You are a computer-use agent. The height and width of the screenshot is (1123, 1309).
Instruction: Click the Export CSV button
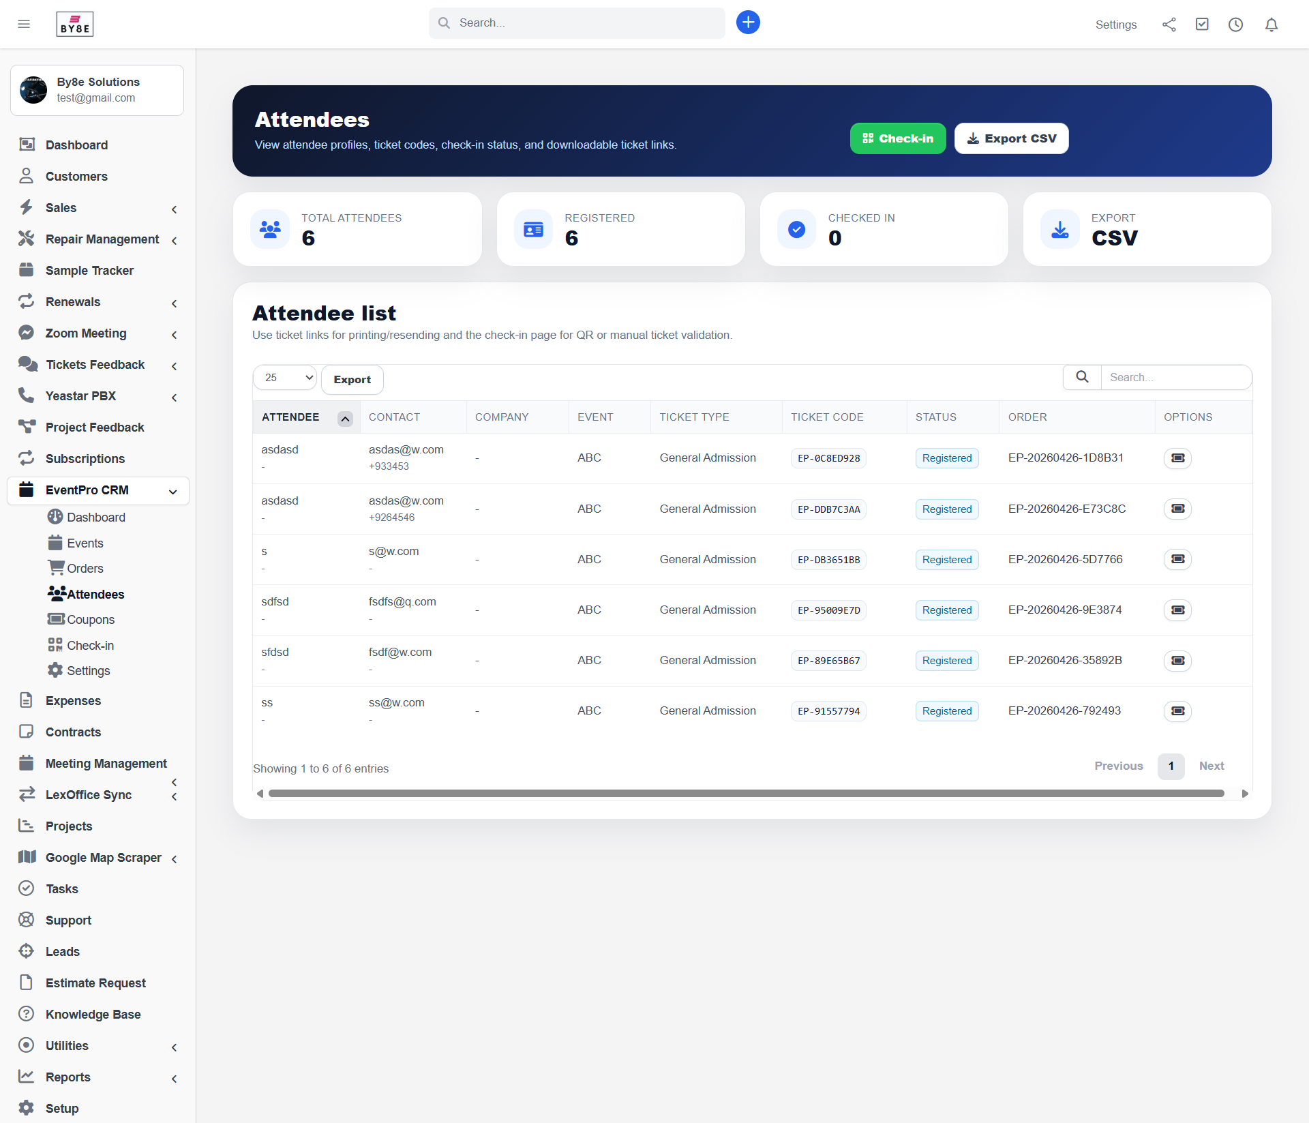pos(1011,138)
